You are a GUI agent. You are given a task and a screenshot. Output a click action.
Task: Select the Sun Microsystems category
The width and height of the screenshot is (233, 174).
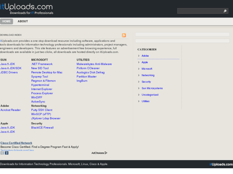152,88
